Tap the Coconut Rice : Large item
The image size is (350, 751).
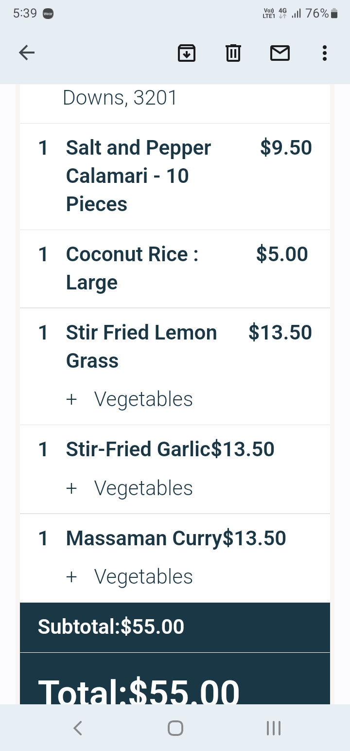tap(132, 268)
